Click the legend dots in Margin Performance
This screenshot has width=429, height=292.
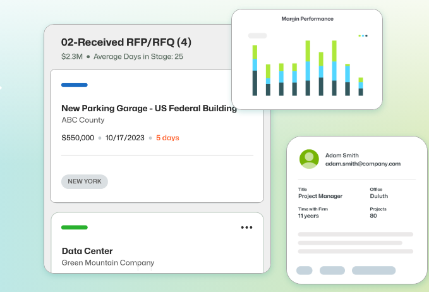pos(363,35)
